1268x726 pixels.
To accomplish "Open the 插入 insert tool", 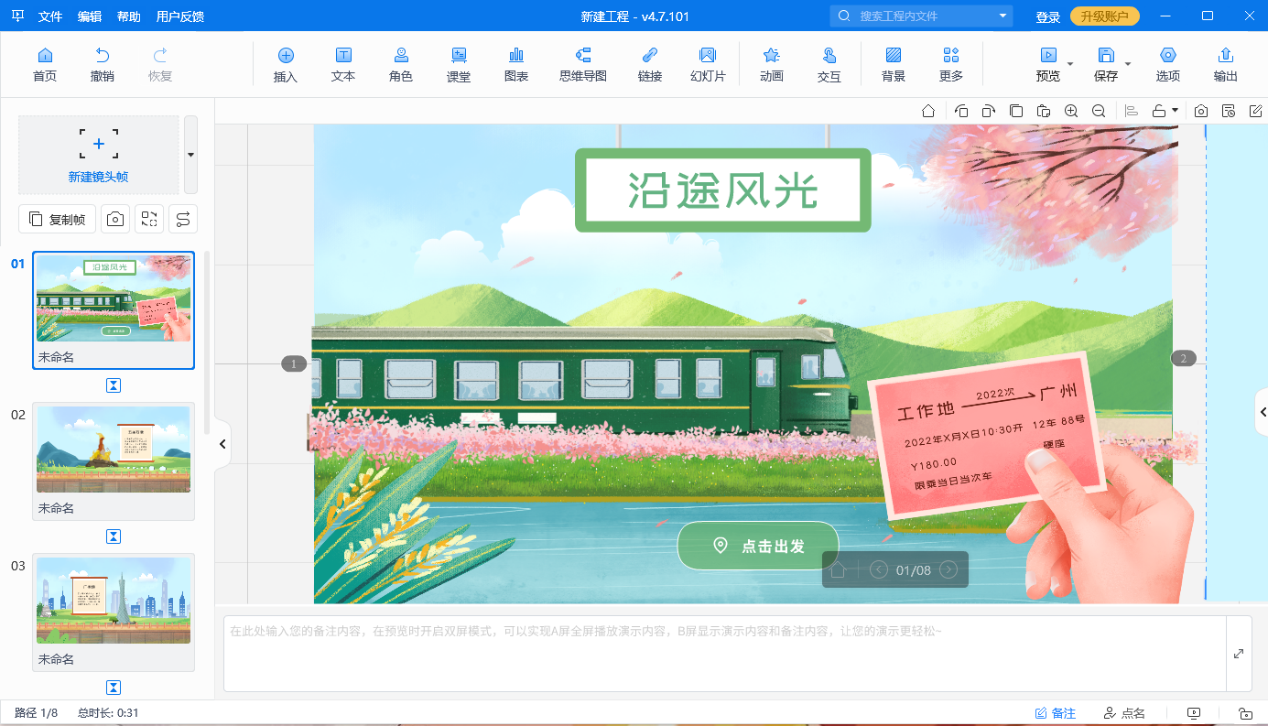I will [x=286, y=65].
